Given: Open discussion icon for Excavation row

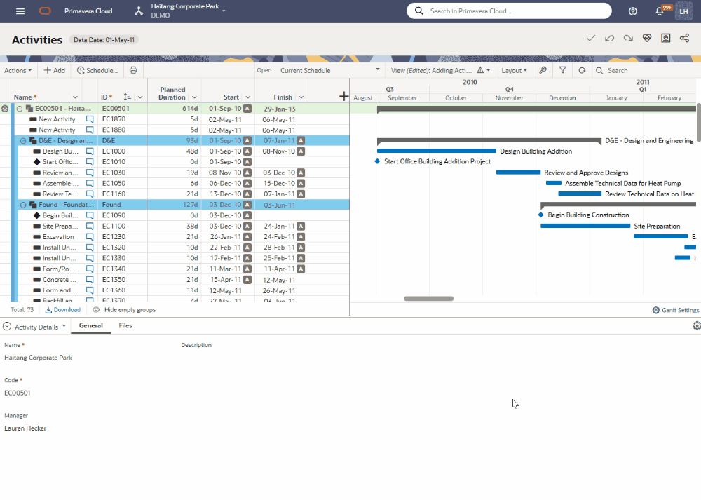Looking at the screenshot, I should click(90, 237).
